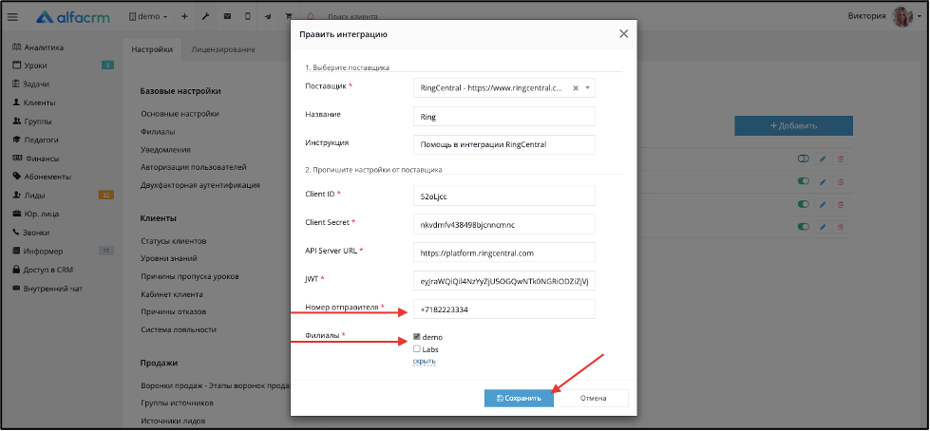Uncheck the demo branch checkbox
930x431 pixels.
[417, 337]
